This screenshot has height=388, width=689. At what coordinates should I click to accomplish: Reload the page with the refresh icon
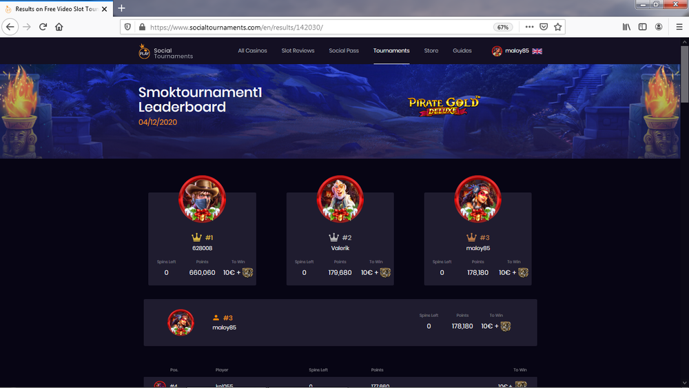point(43,27)
